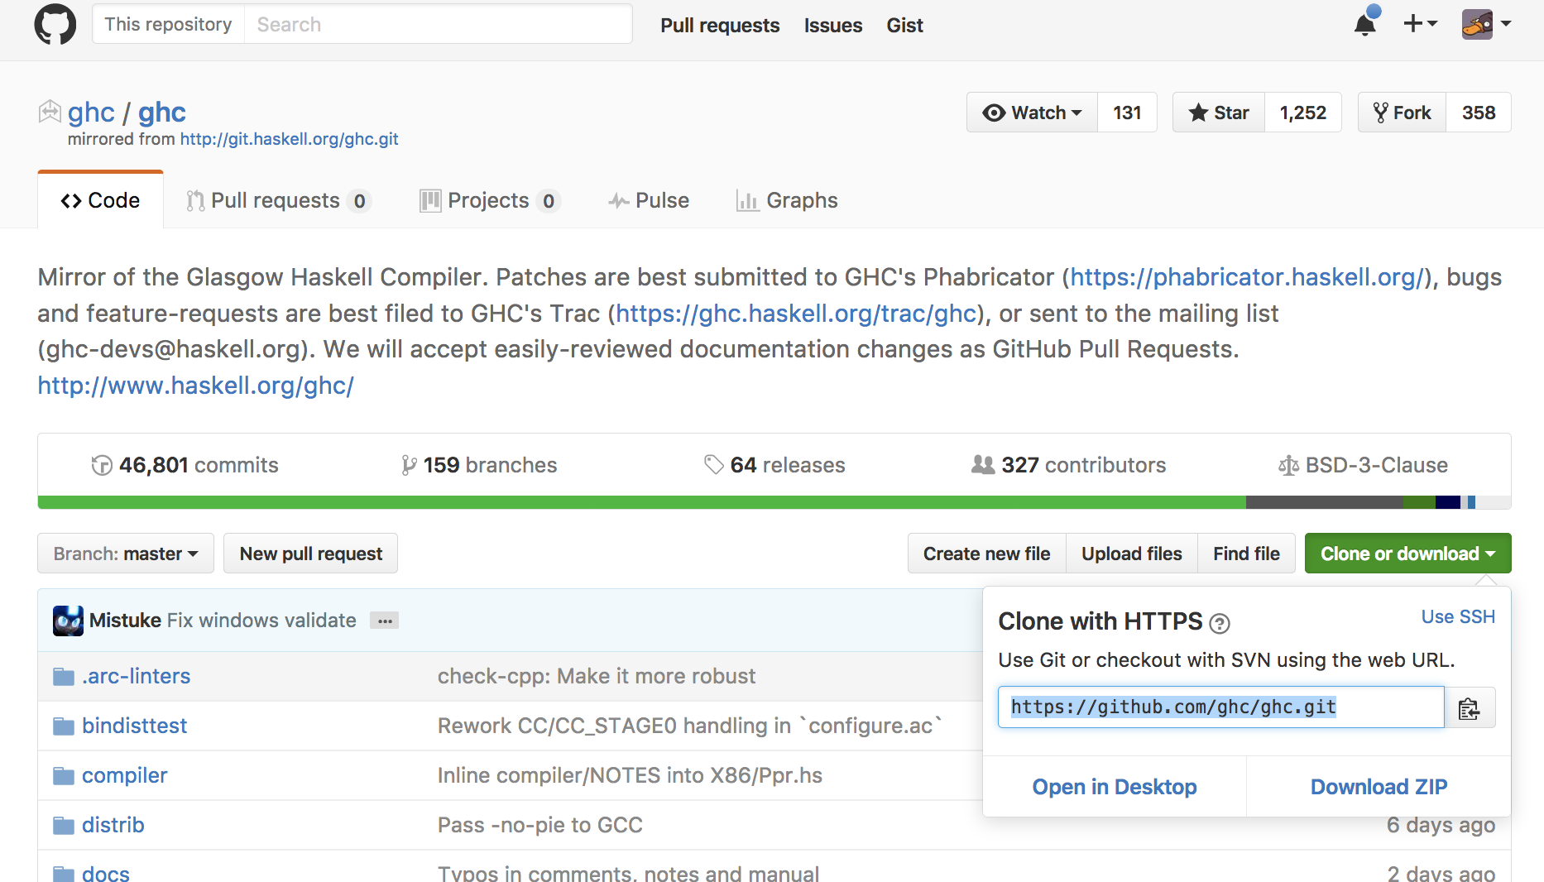Open the git.haskell.org mirror source link
Viewport: 1544px width, 882px height.
click(290, 139)
